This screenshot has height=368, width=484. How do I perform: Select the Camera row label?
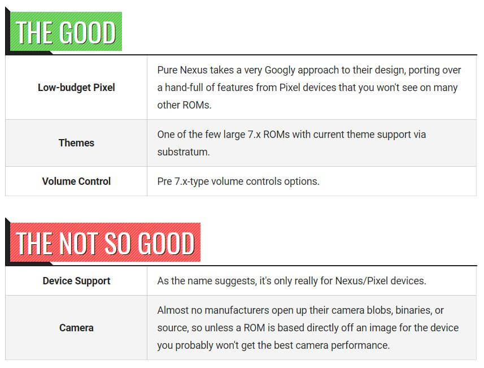coord(76,328)
